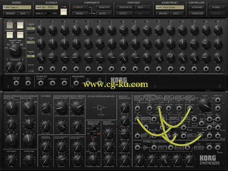Viewport: 228px width, 171px height.
Task: Open GLOBAL settings
Action: click(x=217, y=7)
